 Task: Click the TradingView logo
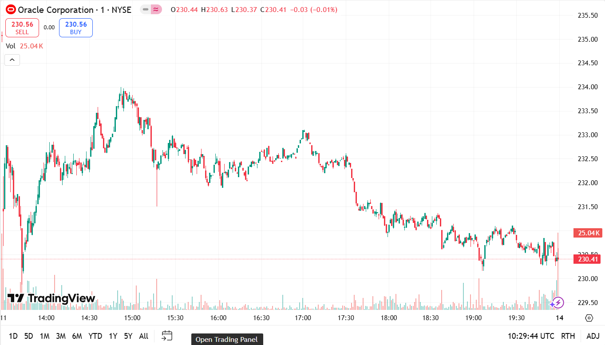tap(51, 298)
